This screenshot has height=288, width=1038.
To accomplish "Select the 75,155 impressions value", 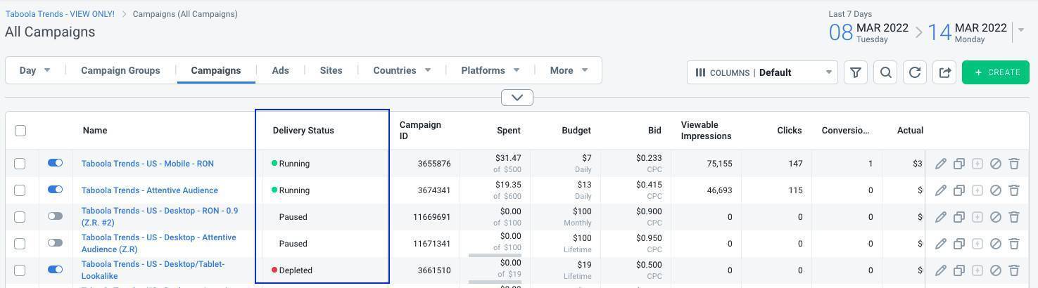I will [719, 164].
